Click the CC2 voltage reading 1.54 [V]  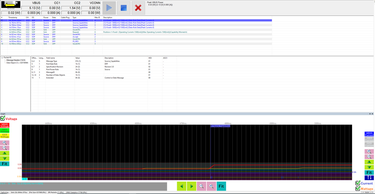point(71,8)
